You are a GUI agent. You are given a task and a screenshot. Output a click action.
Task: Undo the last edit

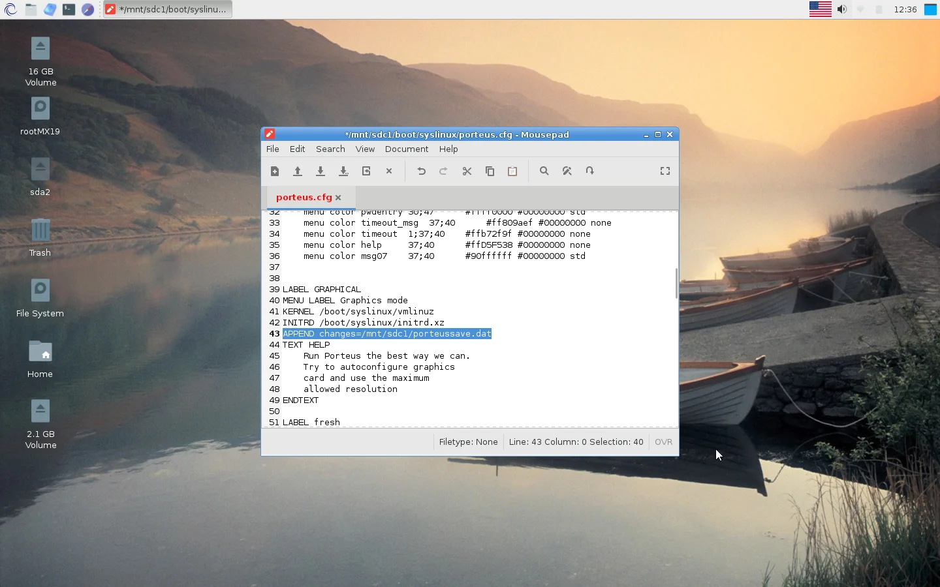[421, 171]
